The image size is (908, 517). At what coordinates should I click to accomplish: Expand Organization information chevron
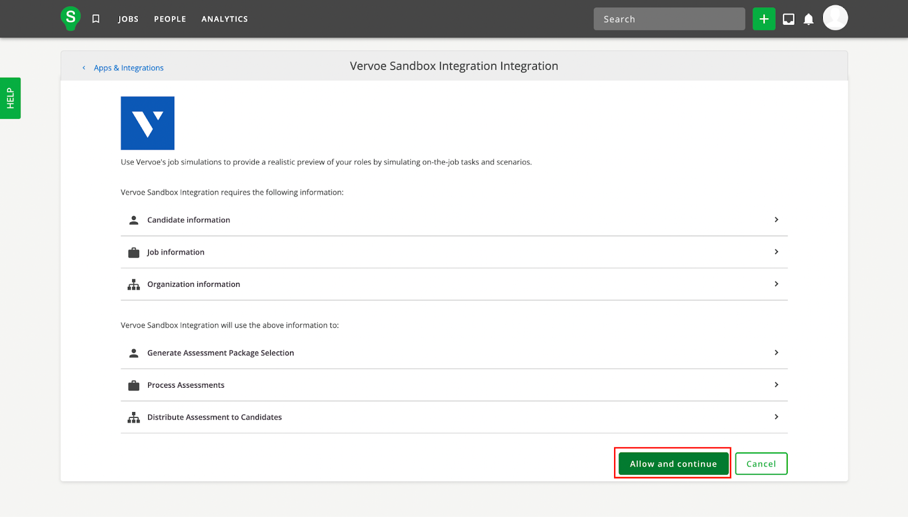[776, 284]
